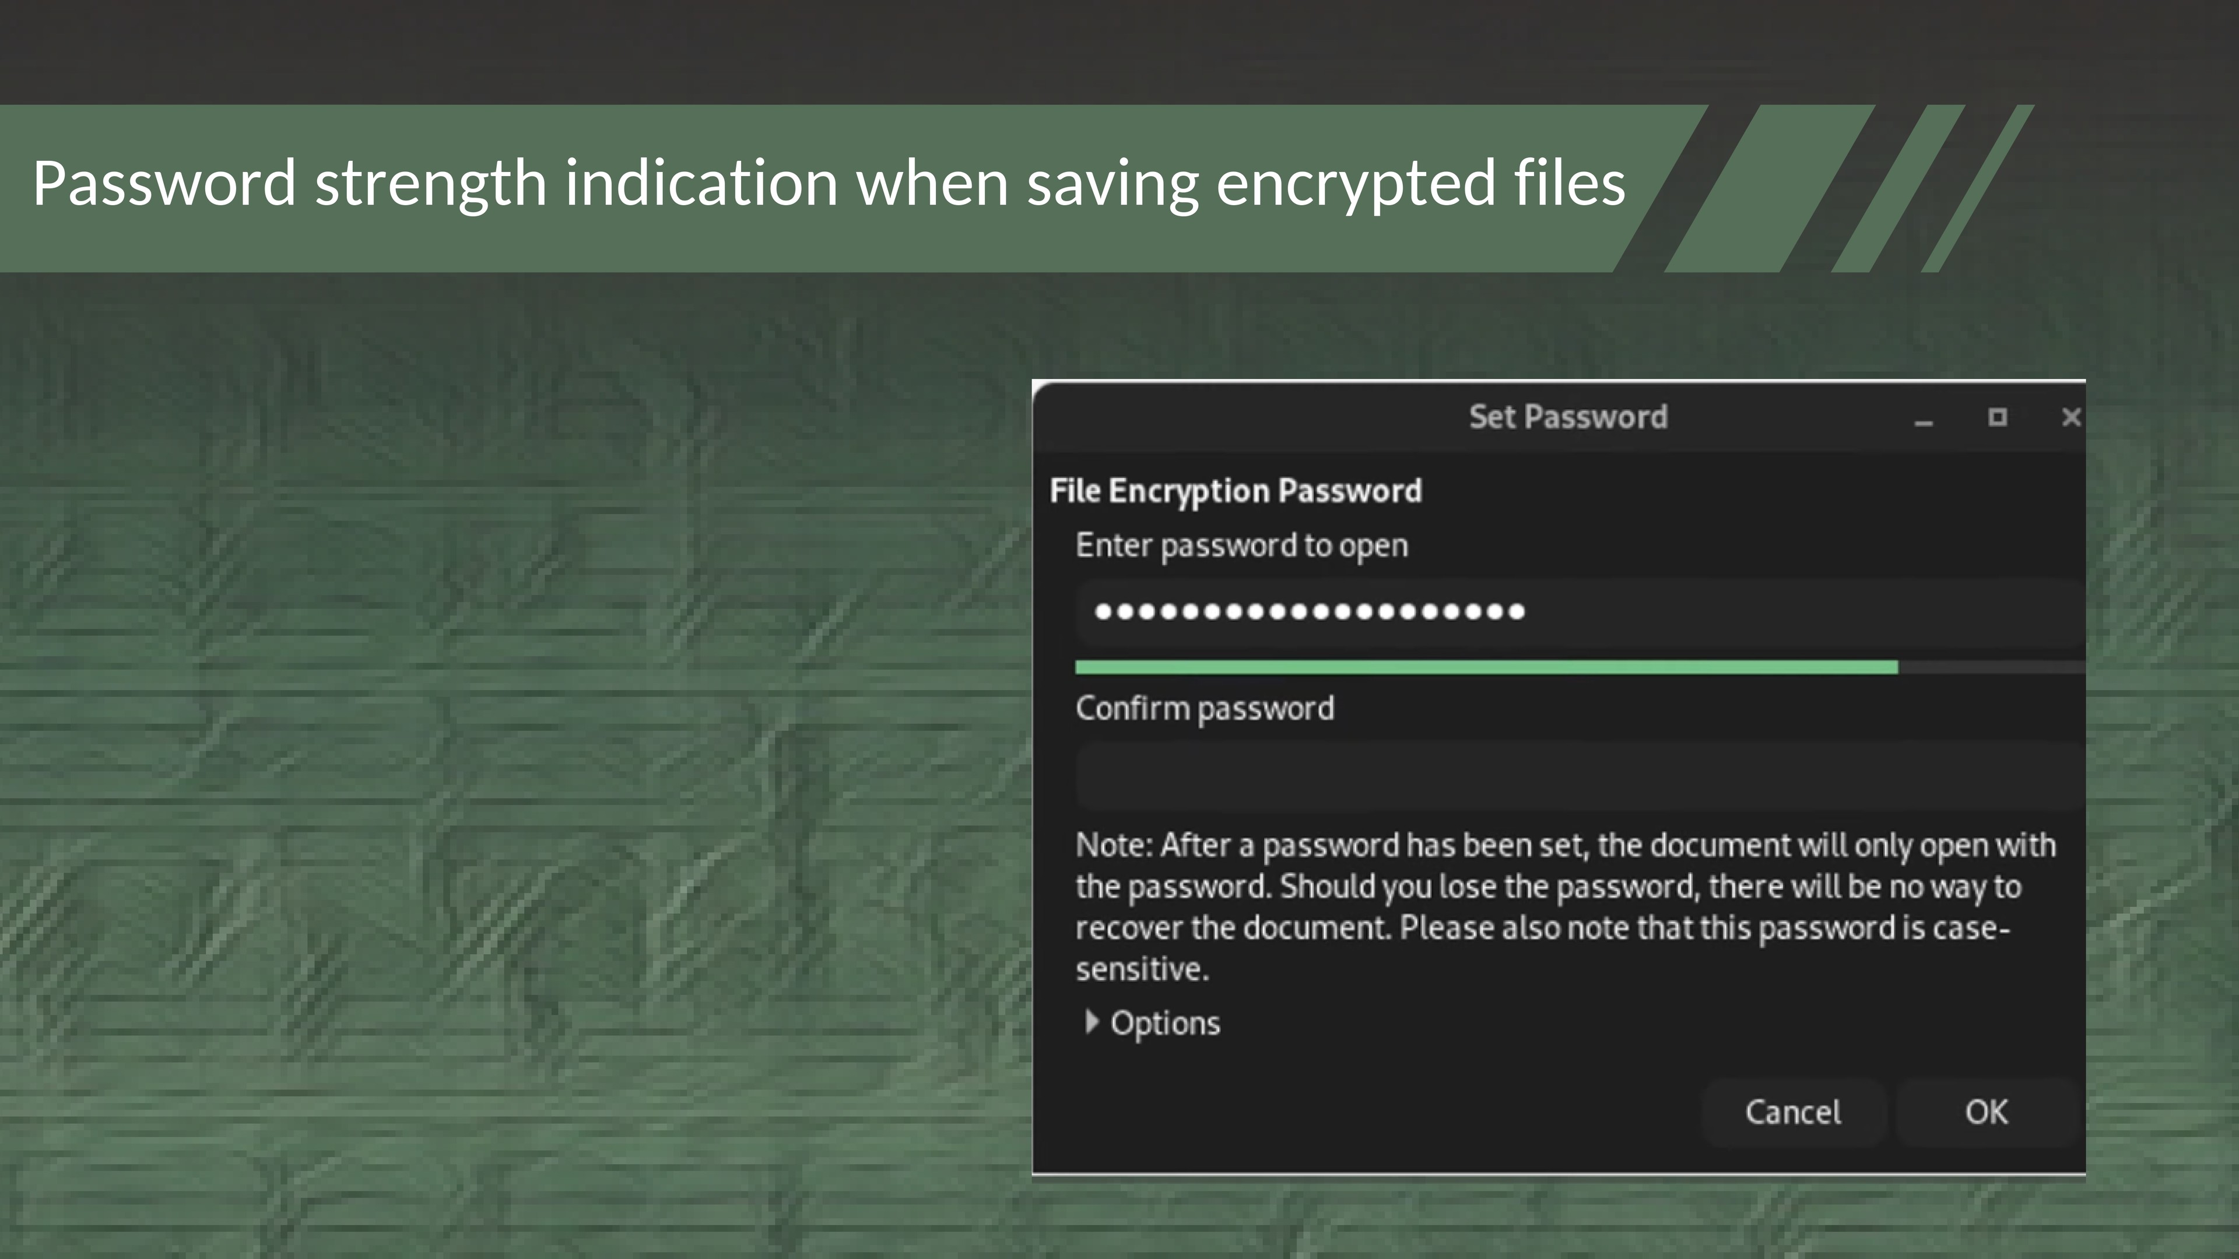Click the Options label text
Screen dimensions: 2239x1259
click(1165, 1024)
